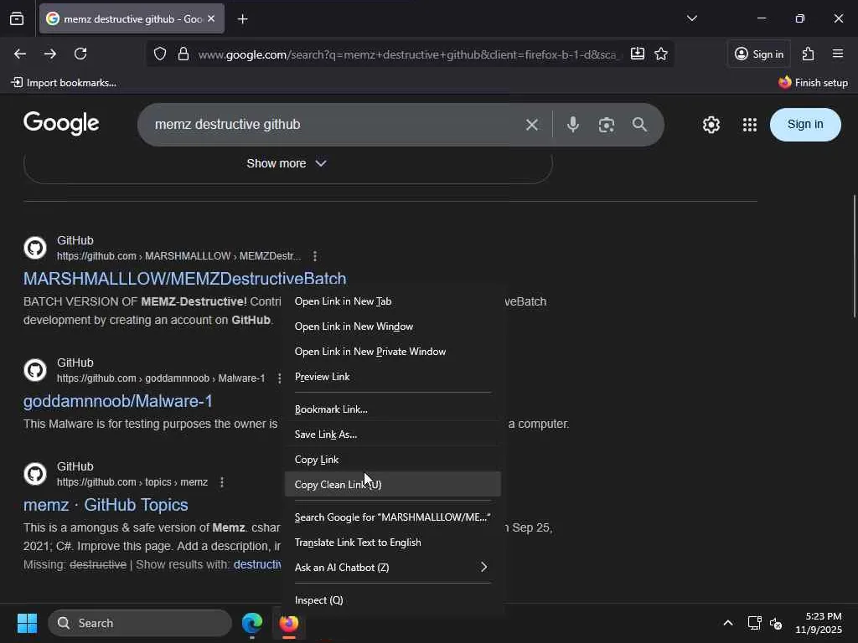
Task: Expand Show more section
Action: 287,163
